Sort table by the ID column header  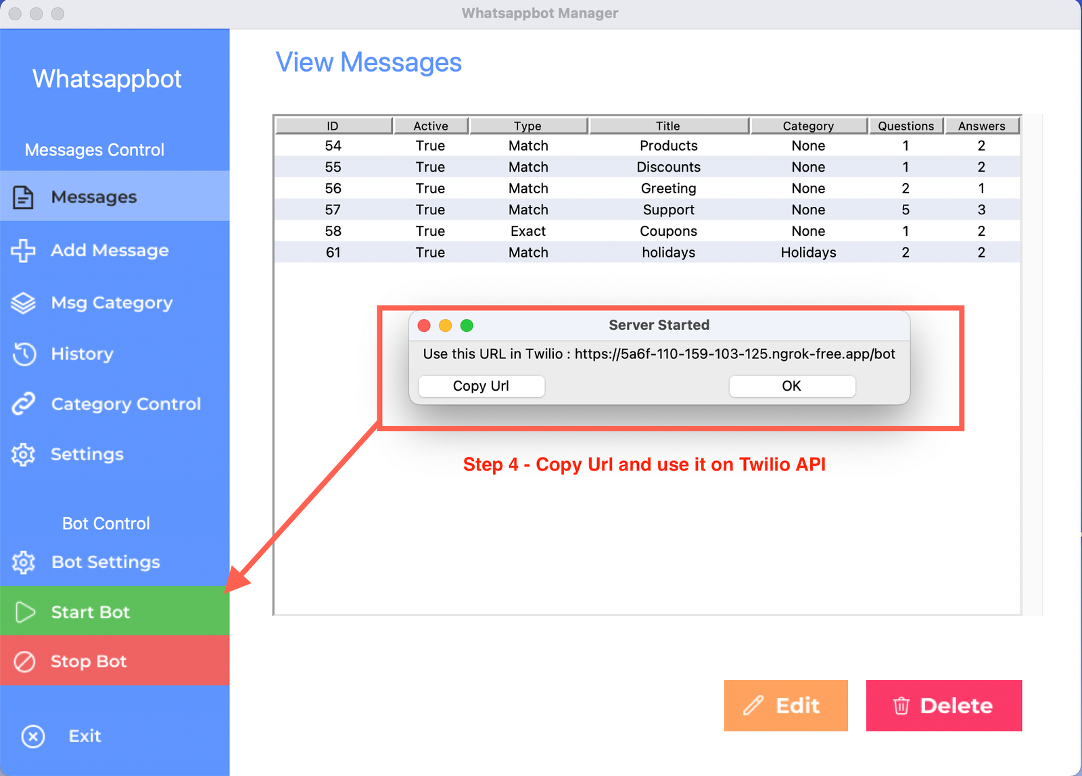coord(333,126)
